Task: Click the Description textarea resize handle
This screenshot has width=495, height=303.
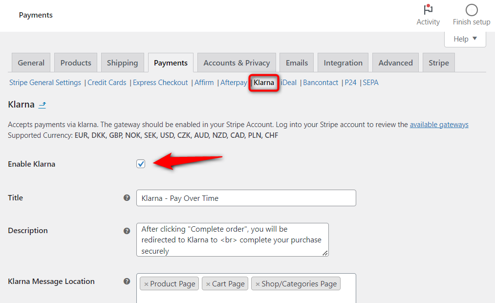Action: pyautogui.click(x=325, y=253)
